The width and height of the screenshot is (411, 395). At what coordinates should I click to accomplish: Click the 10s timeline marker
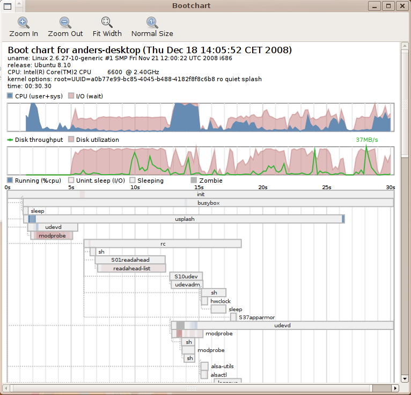coord(135,187)
